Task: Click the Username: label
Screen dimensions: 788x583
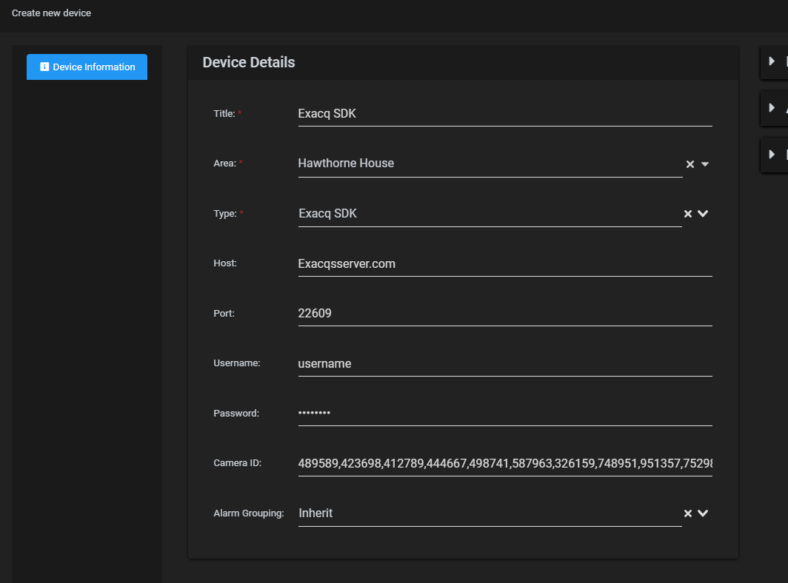Action: [237, 363]
